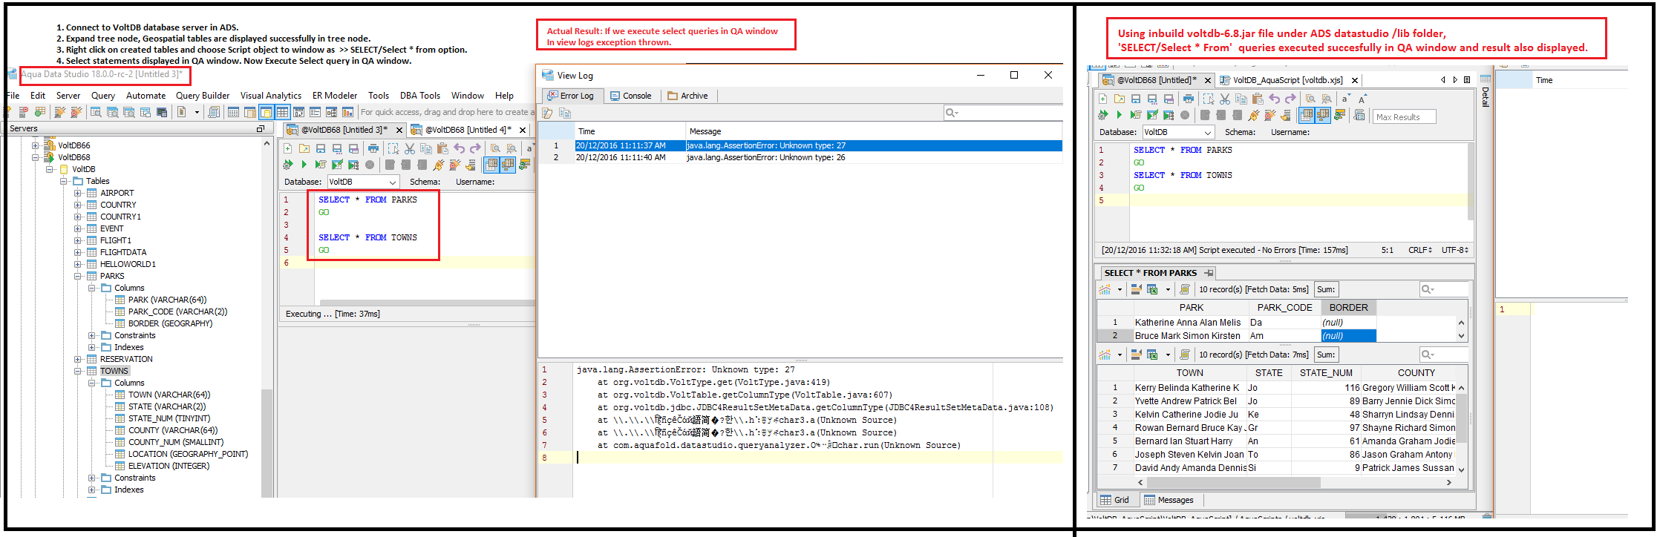1660x537 pixels.
Task: Select log row 'Unknown type: 26'
Action: coord(800,157)
